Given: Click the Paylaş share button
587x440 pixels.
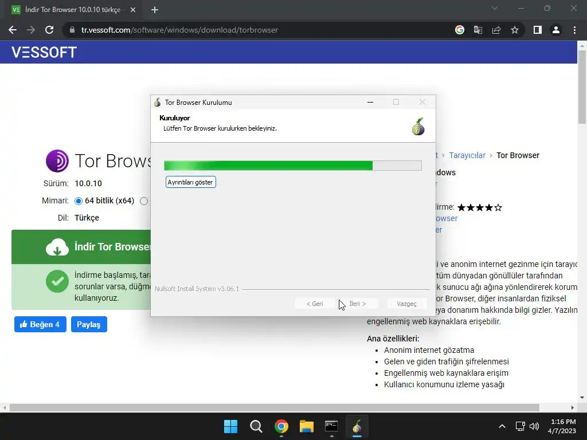Looking at the screenshot, I should pyautogui.click(x=89, y=324).
